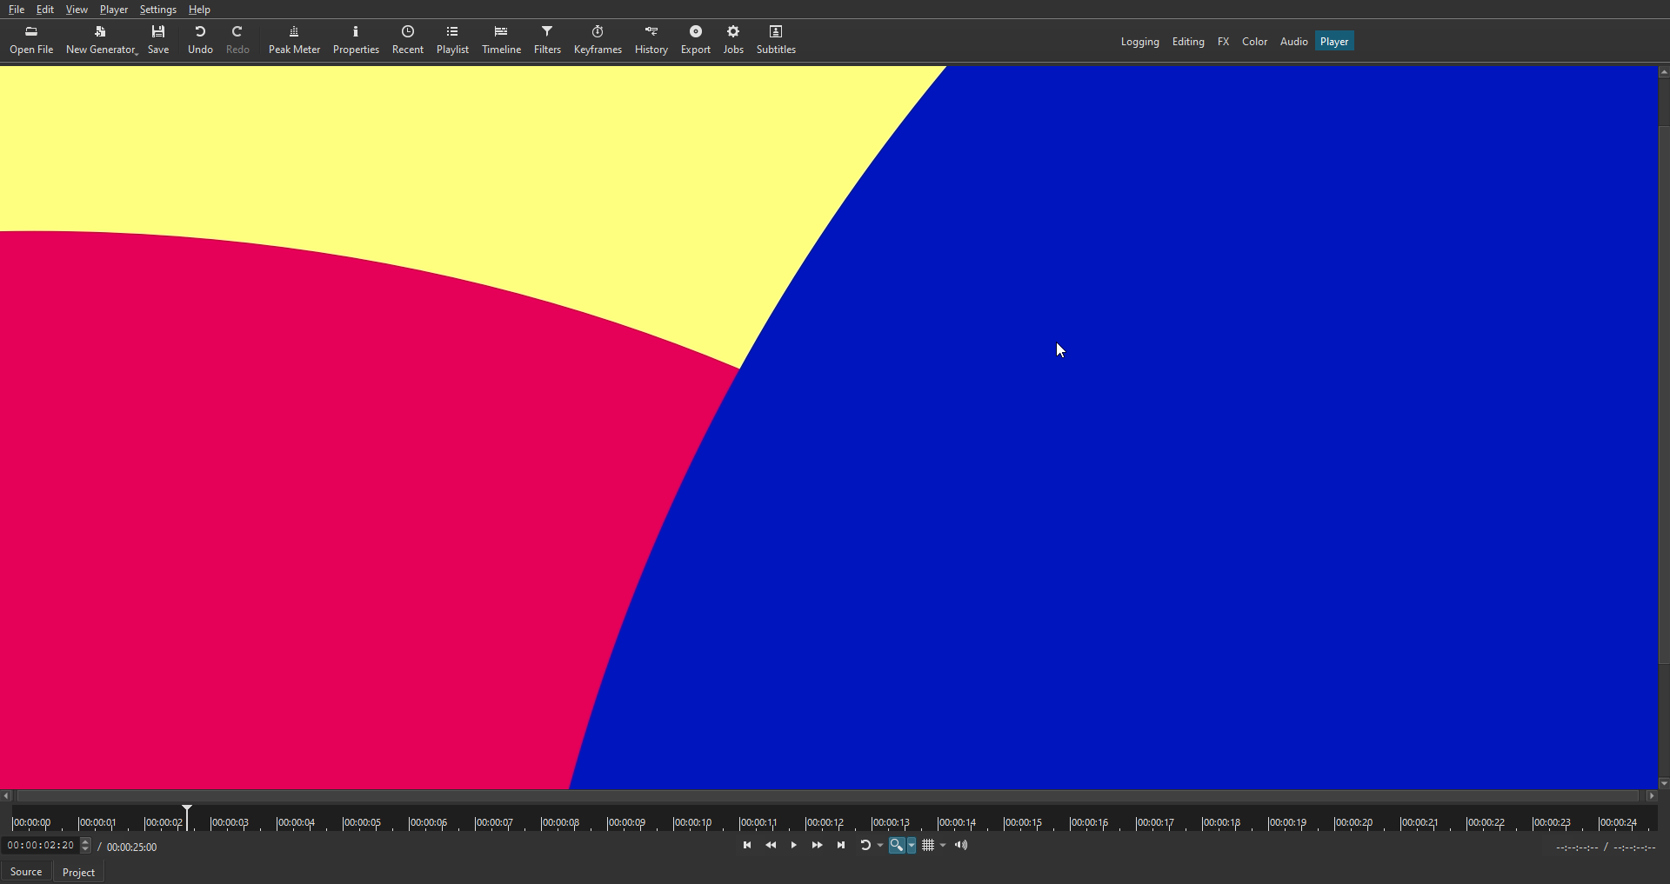Show the Peak Meter panel
Screen dimensions: 1670x884
pyautogui.click(x=294, y=40)
